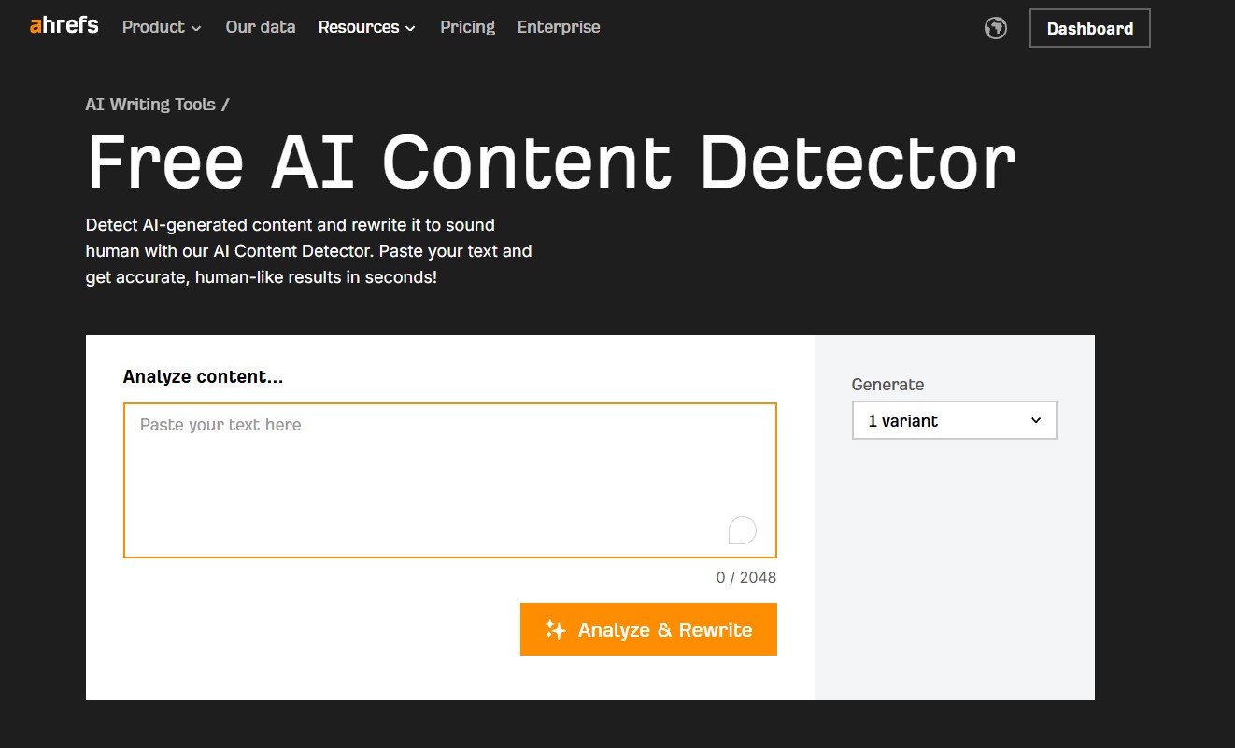Click the page description text paragraph
1235x748 pixels.
[x=308, y=250]
